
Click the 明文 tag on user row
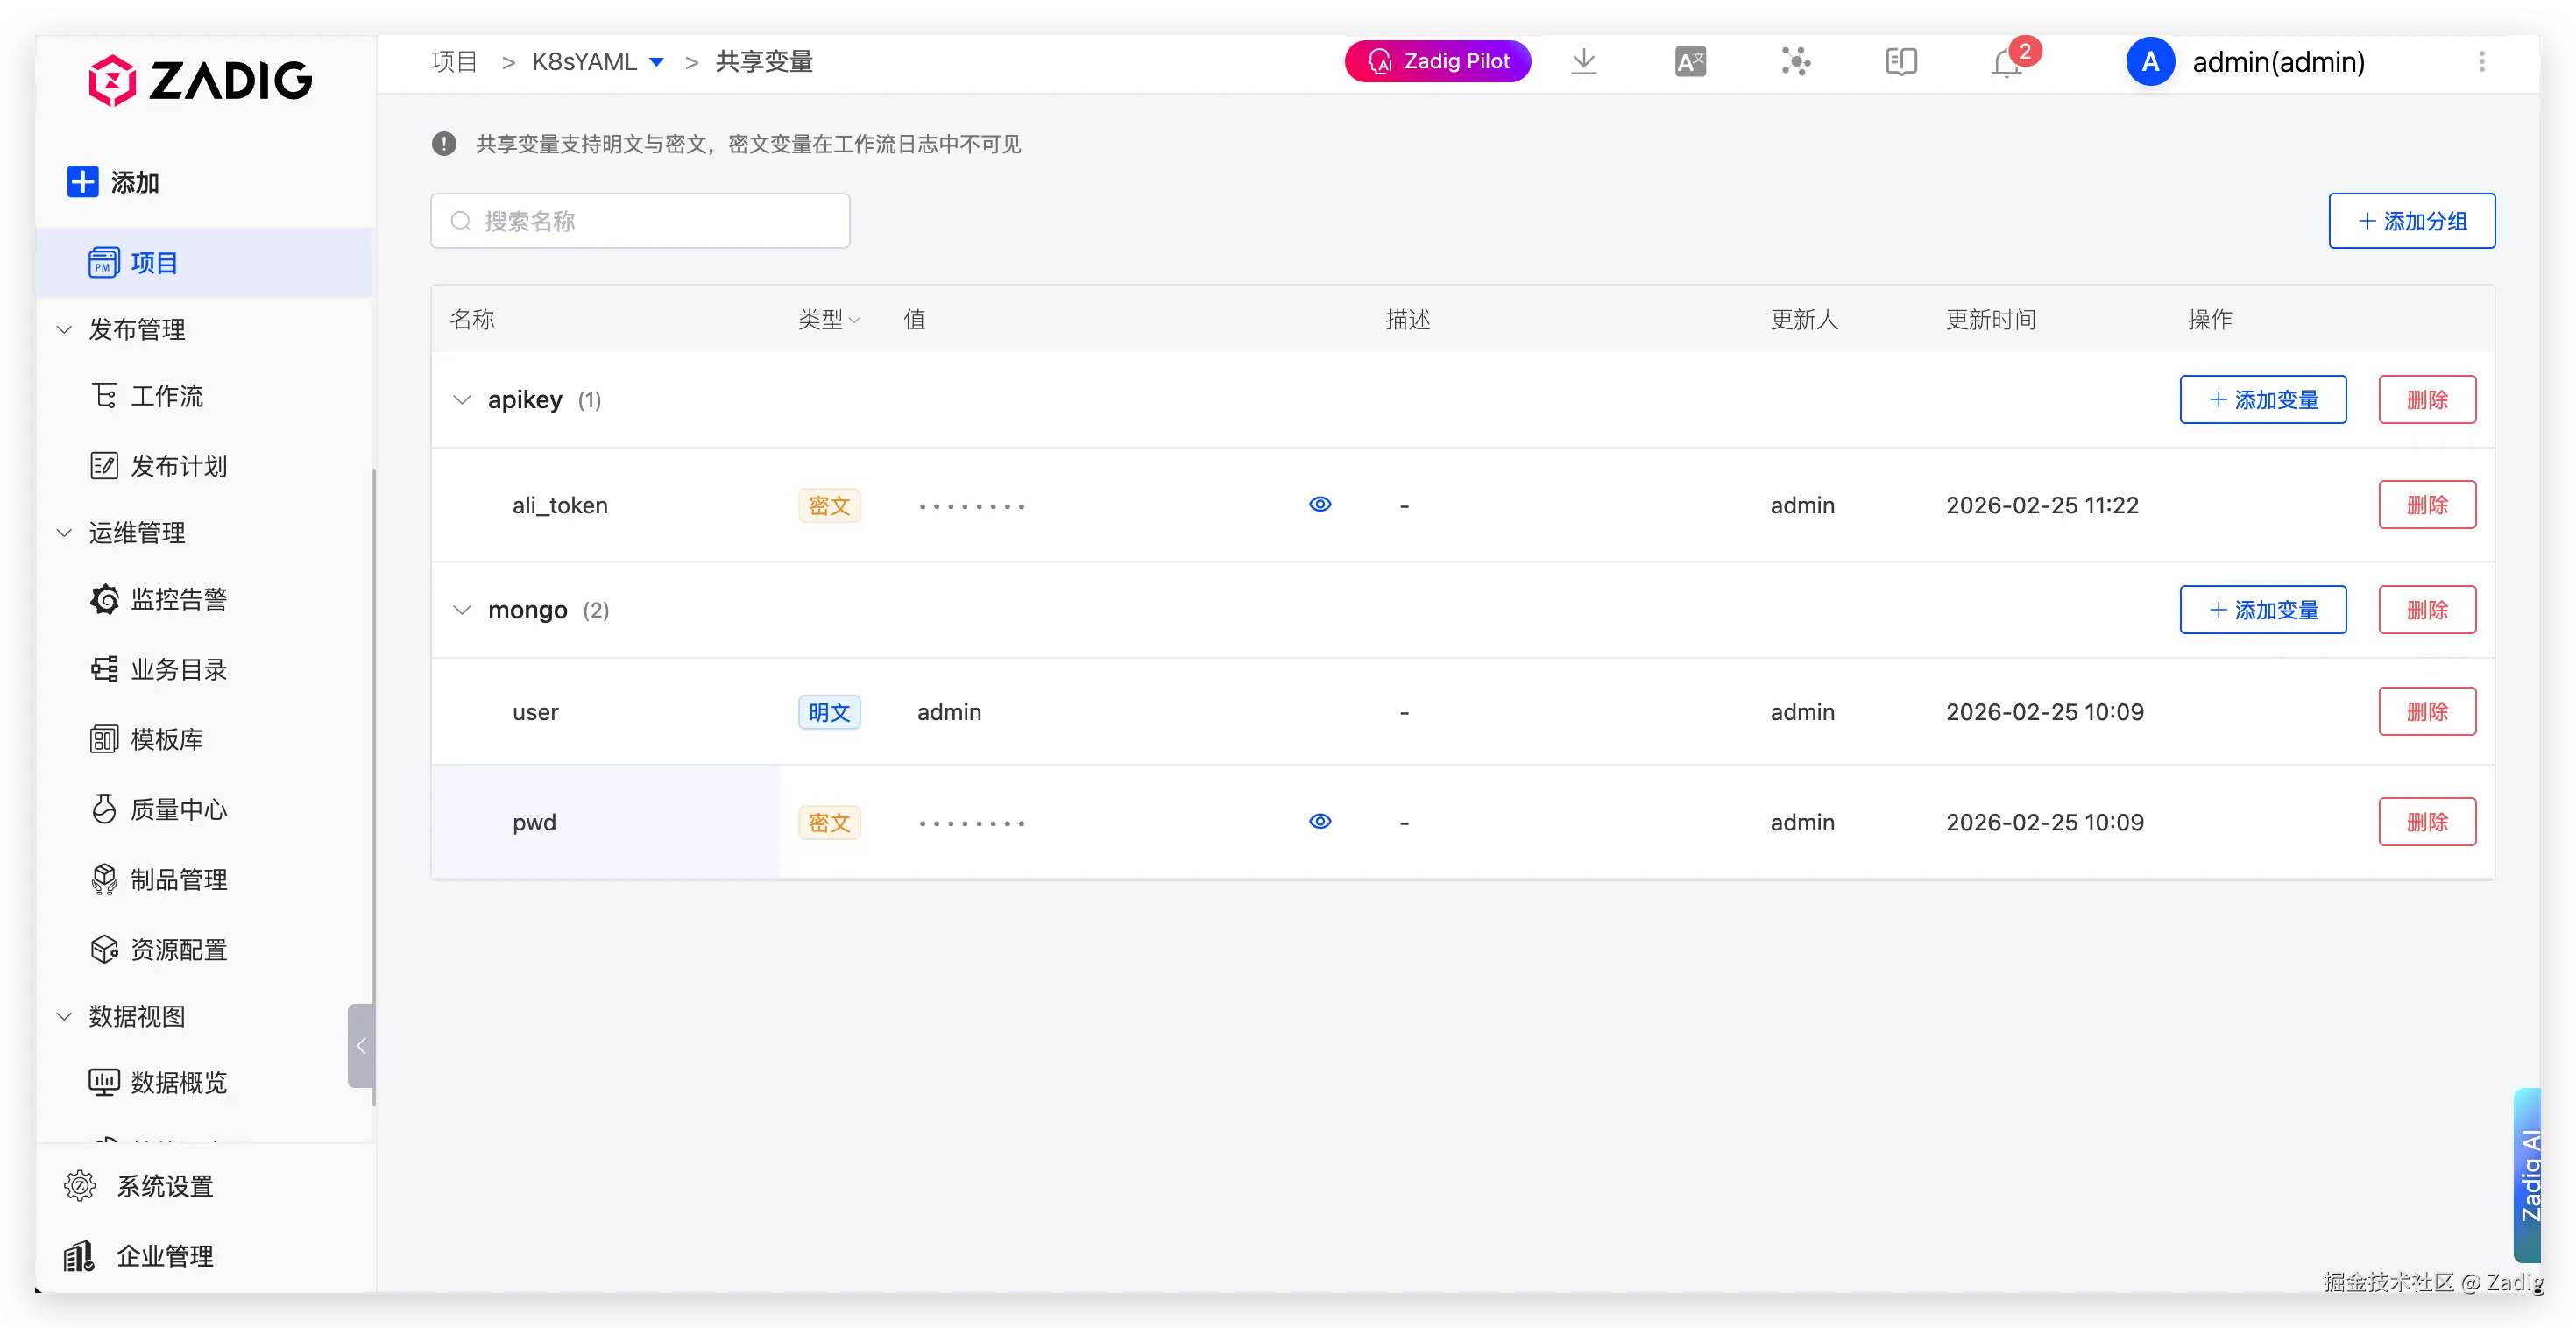[x=829, y=712]
